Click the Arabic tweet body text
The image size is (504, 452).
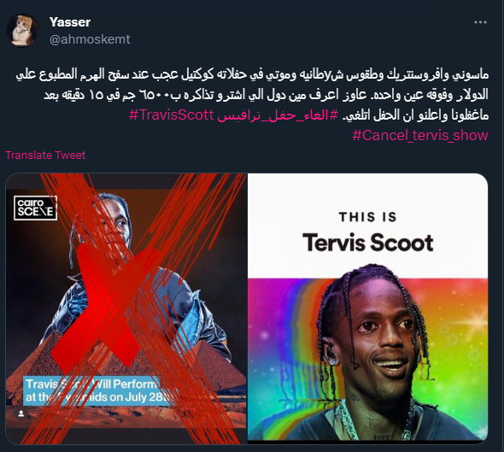coord(252,95)
